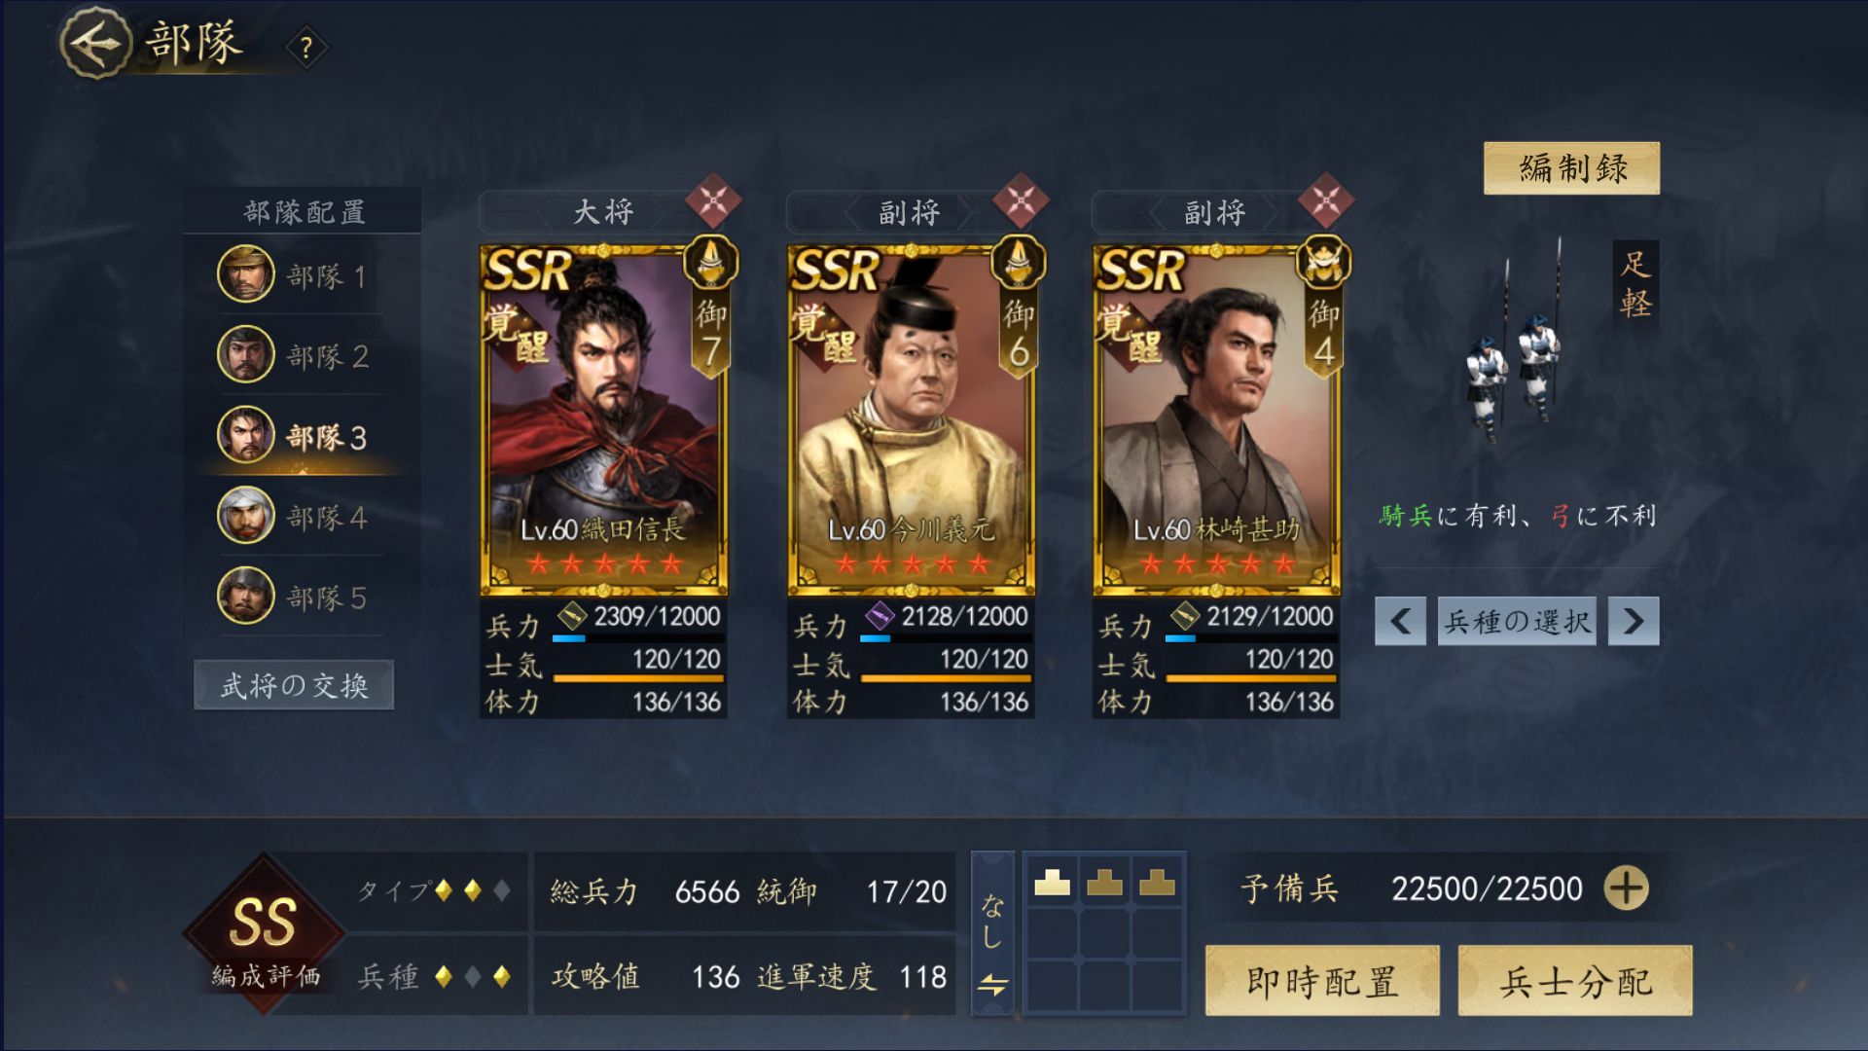This screenshot has width=1868, height=1051.
Task: Click the 即時配置 button
Action: click(1322, 981)
